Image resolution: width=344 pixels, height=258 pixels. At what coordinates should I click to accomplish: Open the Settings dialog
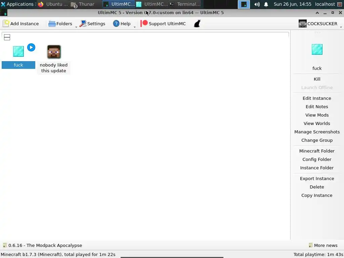(x=92, y=24)
